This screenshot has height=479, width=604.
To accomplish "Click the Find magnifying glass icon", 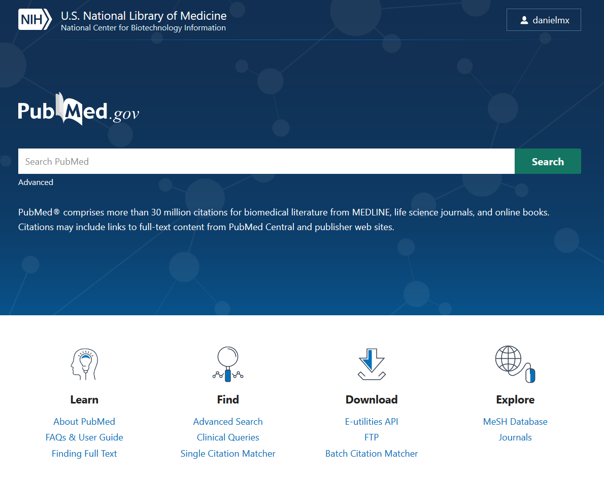I will point(228,364).
